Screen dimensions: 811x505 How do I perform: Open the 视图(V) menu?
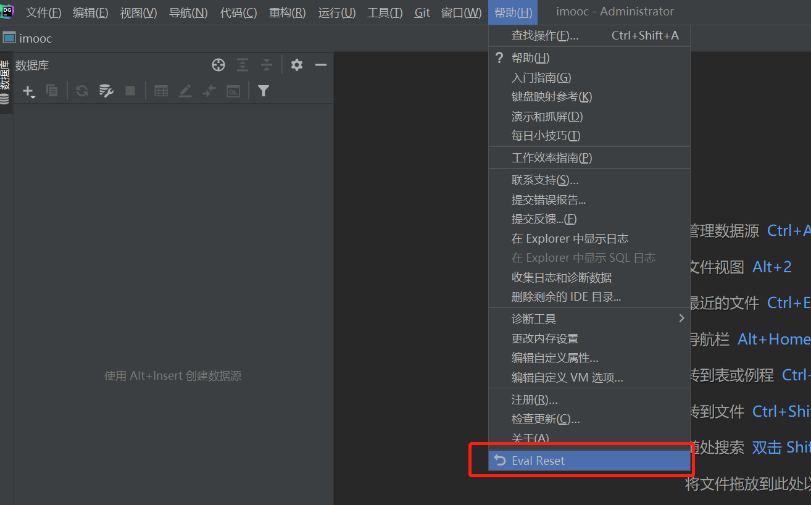pyautogui.click(x=139, y=12)
